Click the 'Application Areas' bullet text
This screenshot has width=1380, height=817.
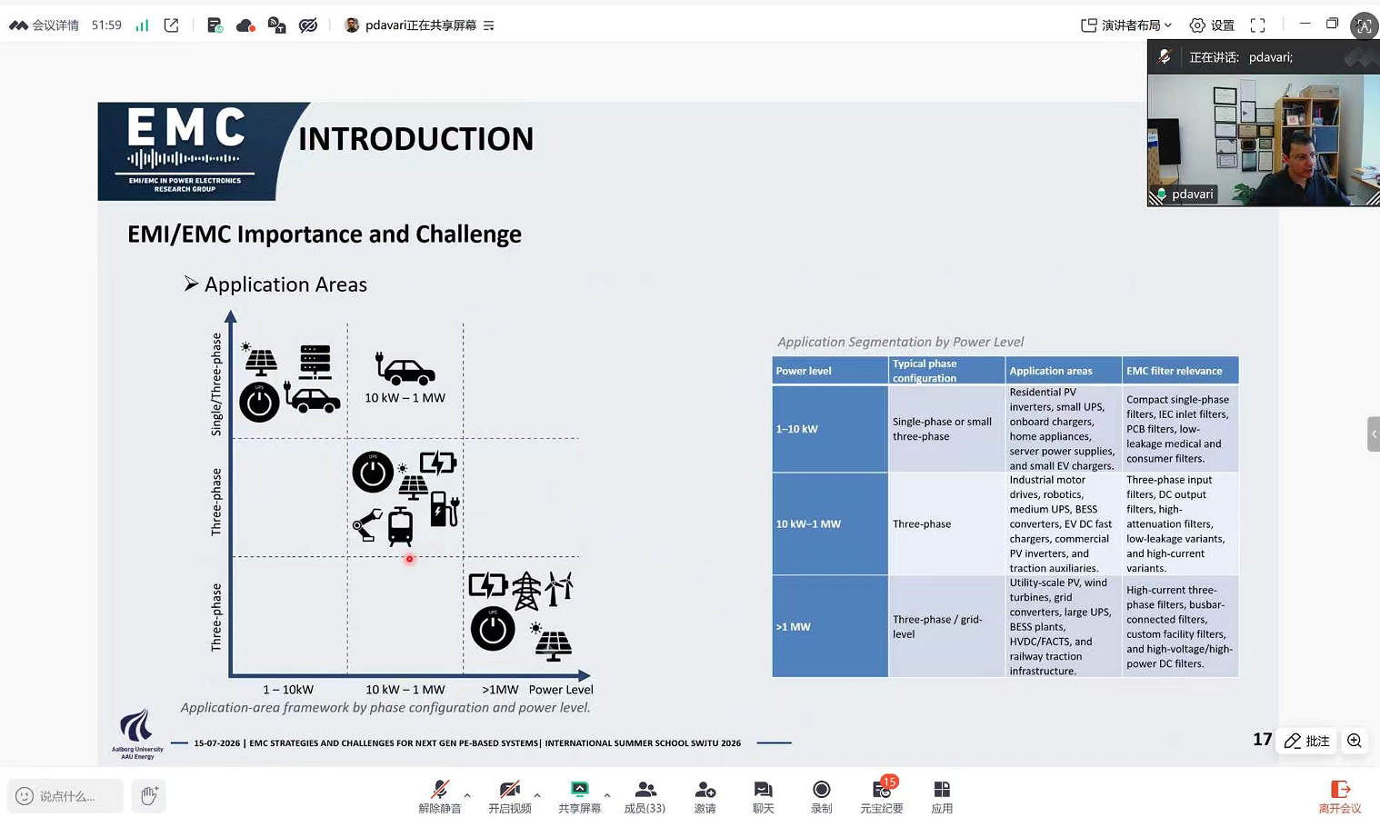click(x=285, y=284)
